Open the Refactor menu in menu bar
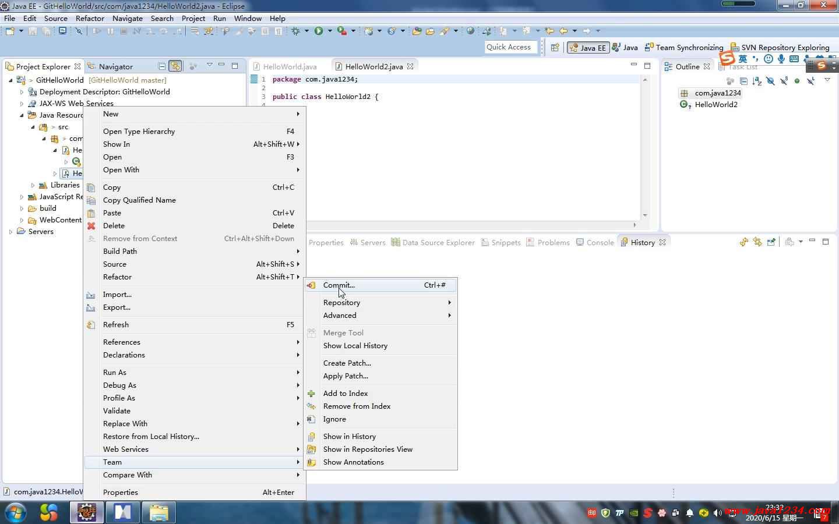Image resolution: width=839 pixels, height=524 pixels. pos(90,18)
